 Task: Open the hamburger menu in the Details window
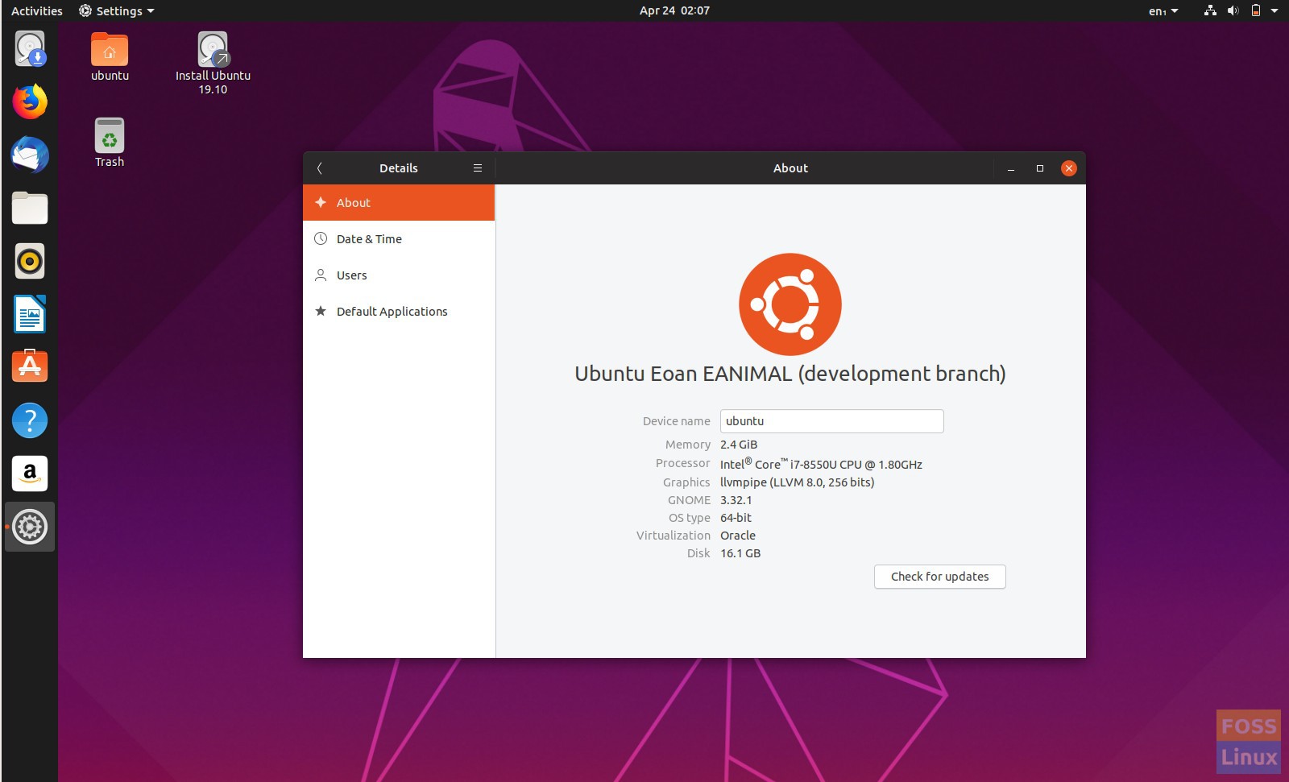click(x=477, y=168)
